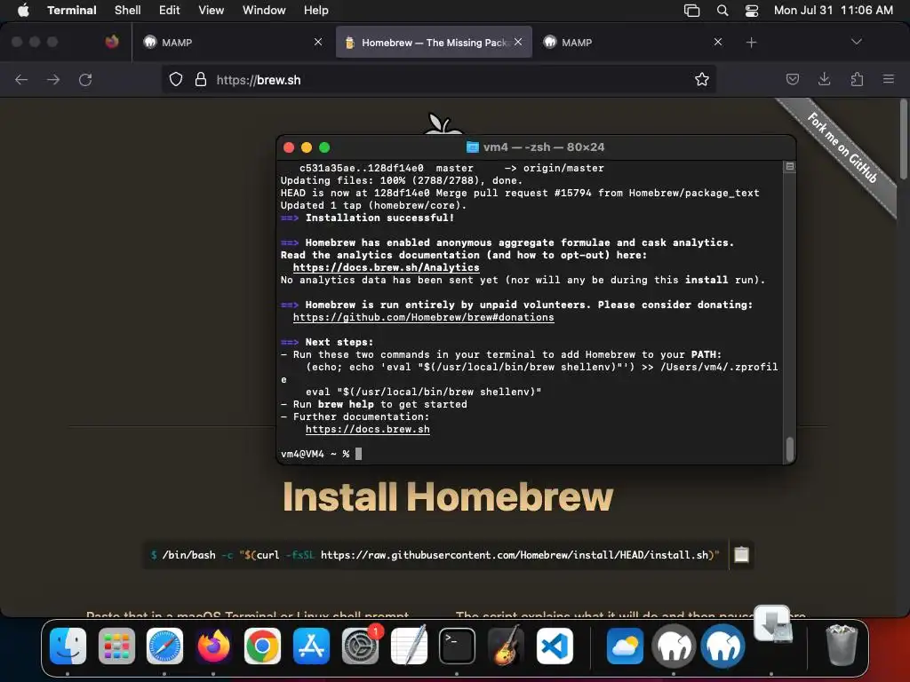
Task: Close the first MAMP tab
Action: [x=318, y=42]
